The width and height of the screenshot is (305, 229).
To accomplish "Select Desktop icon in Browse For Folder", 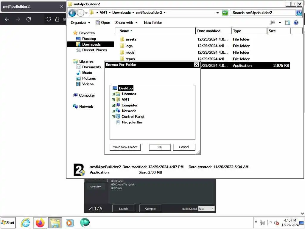I will pyautogui.click(x=115, y=88).
